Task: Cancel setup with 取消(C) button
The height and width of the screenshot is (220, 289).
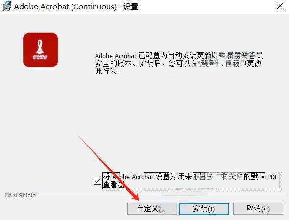Action: pyautogui.click(x=258, y=209)
